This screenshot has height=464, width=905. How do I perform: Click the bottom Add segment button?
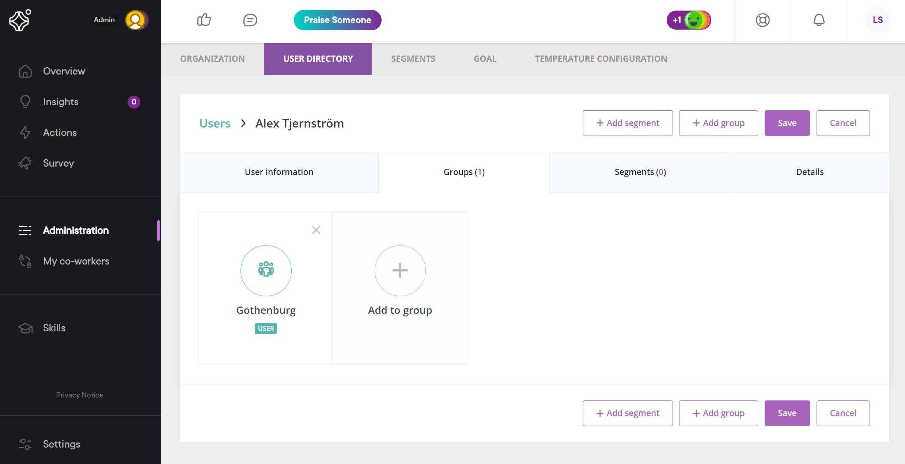pyautogui.click(x=628, y=413)
